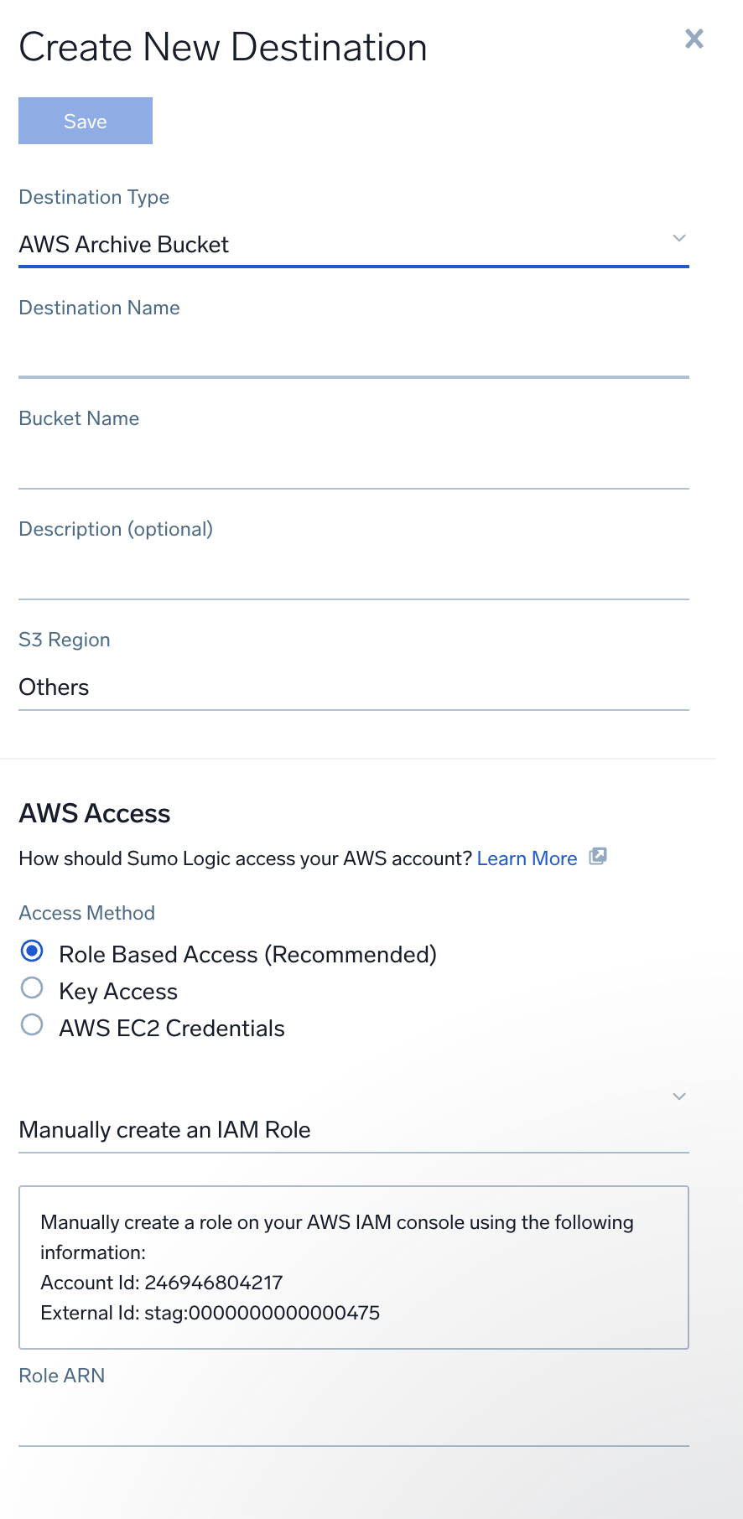Click the Save button
The image size is (743, 1519).
pyautogui.click(x=86, y=121)
